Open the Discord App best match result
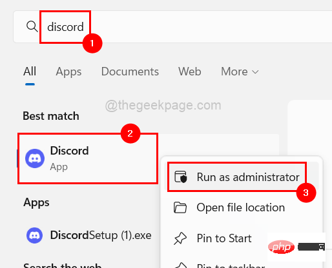 88,158
